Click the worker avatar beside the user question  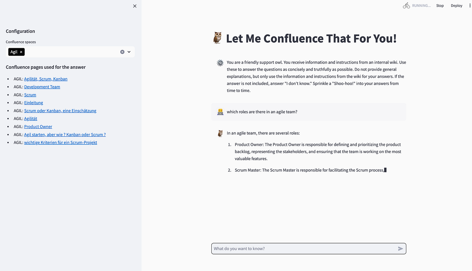click(220, 111)
